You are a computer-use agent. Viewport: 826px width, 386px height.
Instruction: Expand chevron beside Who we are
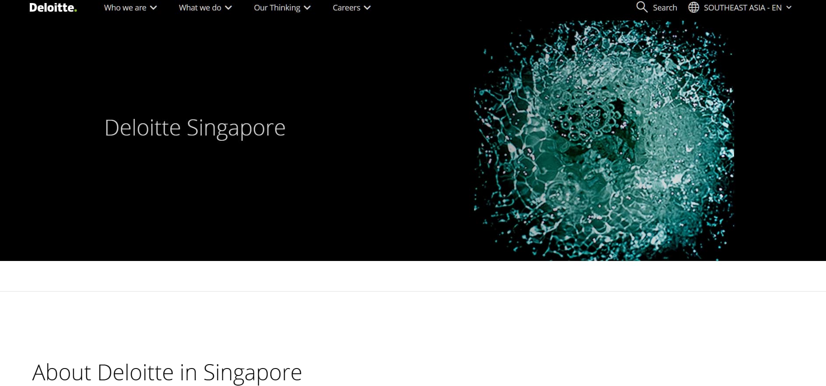pos(153,8)
